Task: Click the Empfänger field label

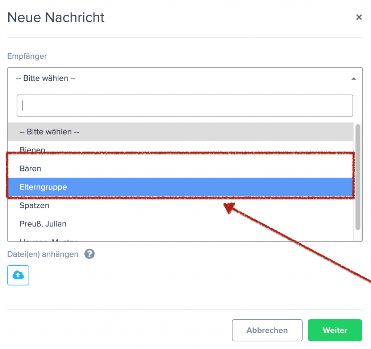Action: (x=27, y=56)
